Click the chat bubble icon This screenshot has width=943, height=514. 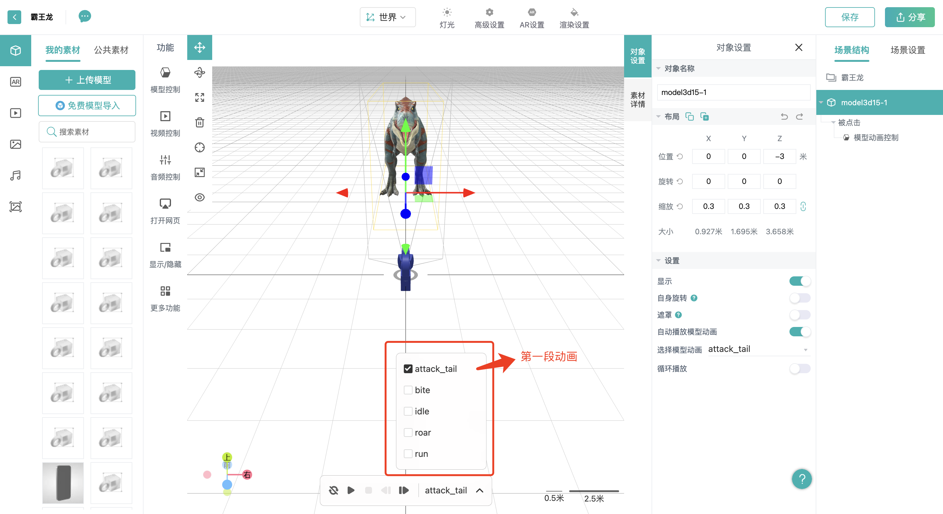point(85,17)
